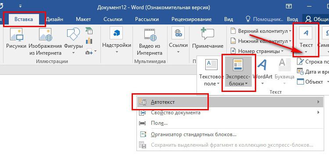Insert Видео из Интернета
The width and height of the screenshot is (329, 162).
tap(150, 42)
